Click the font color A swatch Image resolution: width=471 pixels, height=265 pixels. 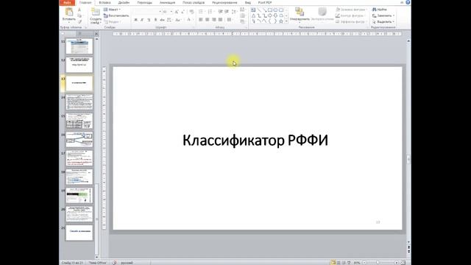[188, 20]
